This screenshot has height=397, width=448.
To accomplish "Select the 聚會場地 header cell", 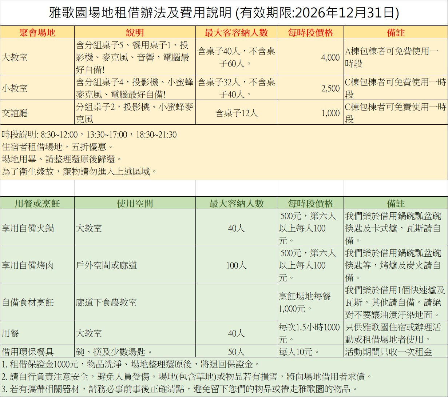I will pos(37,32).
